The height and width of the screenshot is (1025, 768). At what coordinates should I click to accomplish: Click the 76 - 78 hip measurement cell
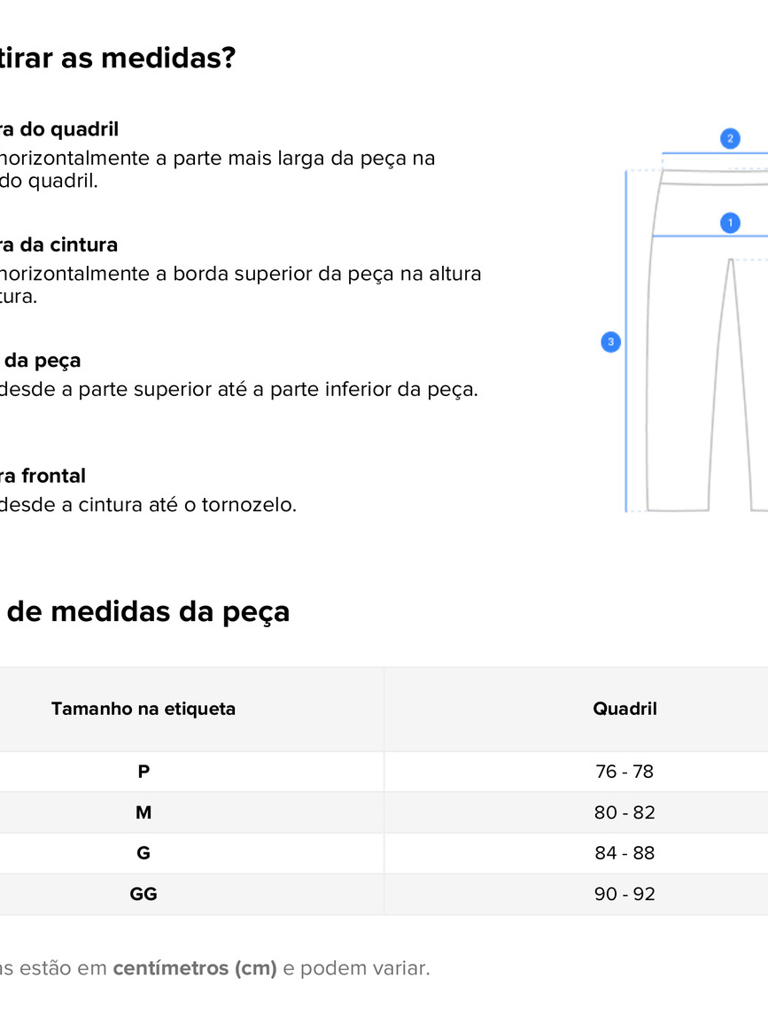(624, 772)
